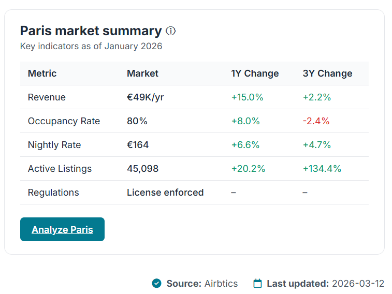This screenshot has height=294, width=392.
Task: Select the Metric column header
Action: [42, 73]
